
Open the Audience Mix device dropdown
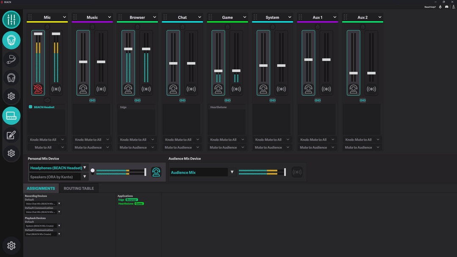point(231,172)
